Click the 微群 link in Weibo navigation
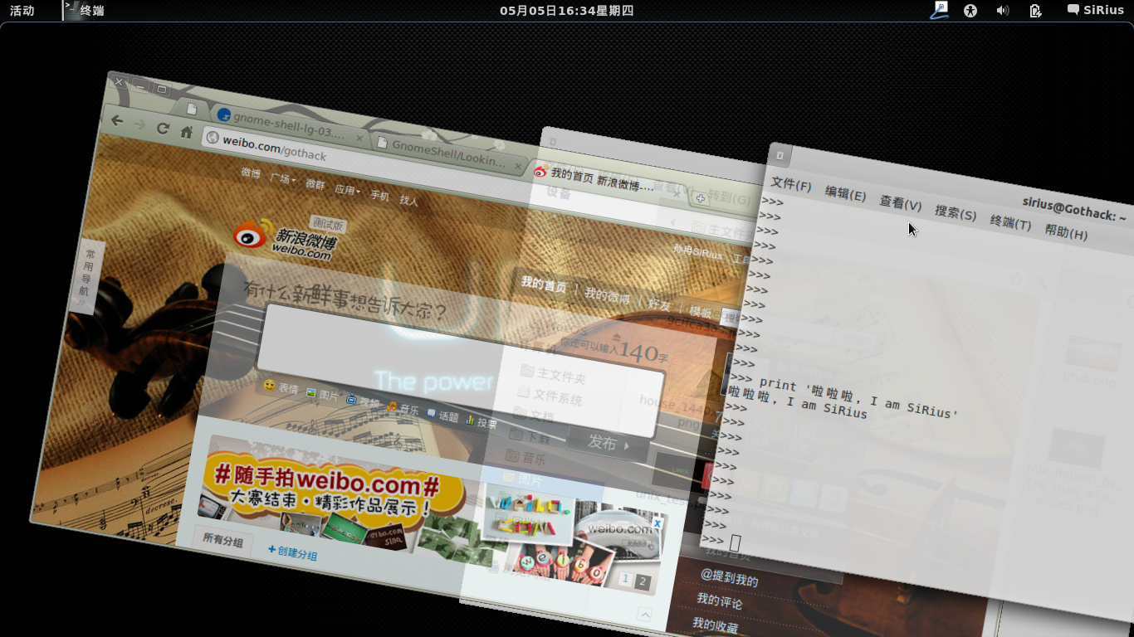 [315, 184]
